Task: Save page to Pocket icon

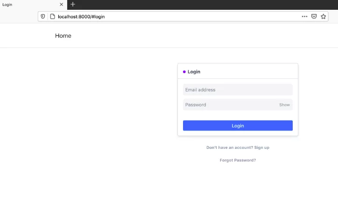Action: pos(314,17)
